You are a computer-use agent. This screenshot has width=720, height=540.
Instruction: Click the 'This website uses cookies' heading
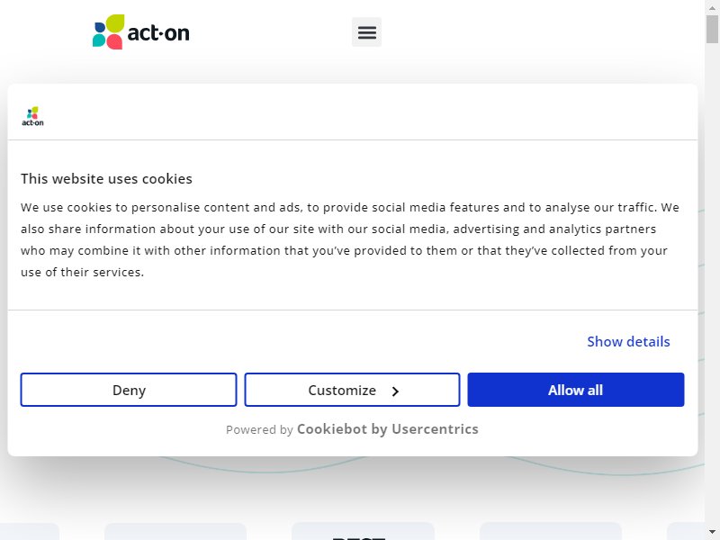pos(106,178)
